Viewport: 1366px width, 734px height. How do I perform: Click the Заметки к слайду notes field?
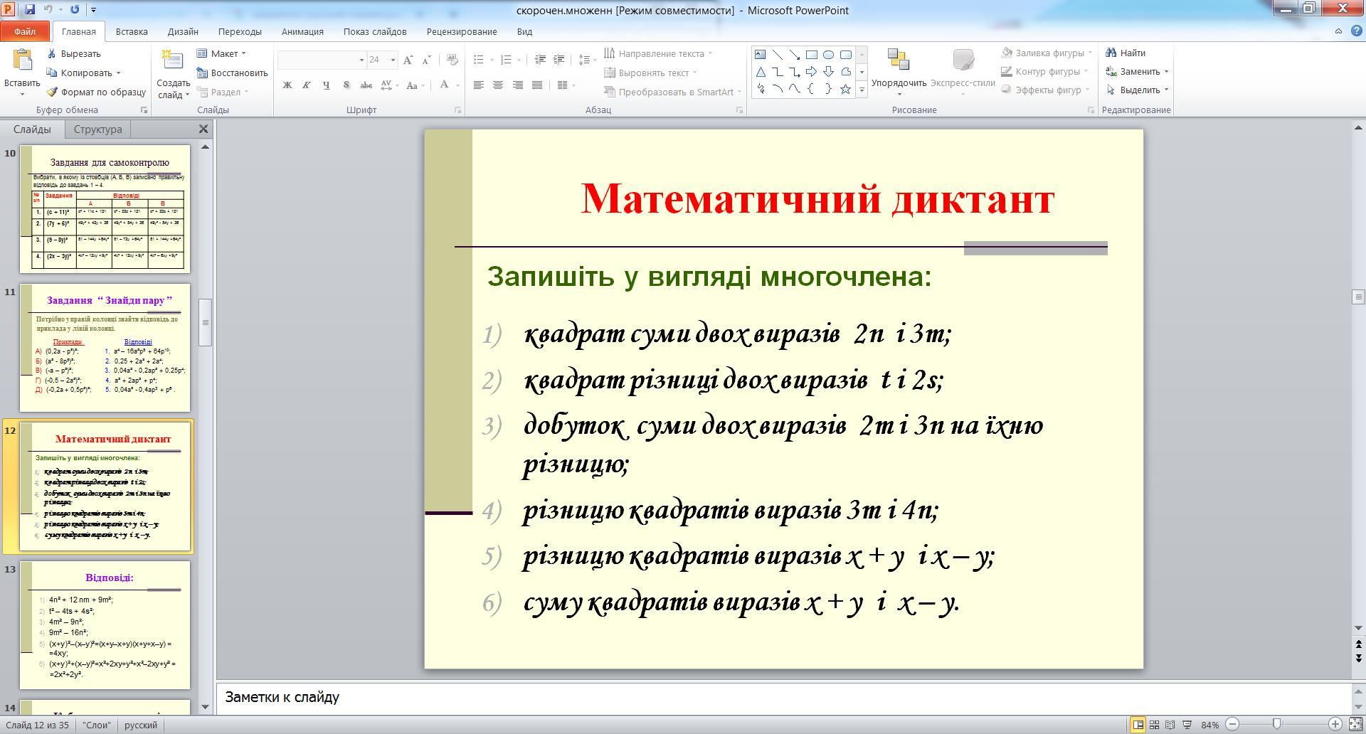(x=784, y=698)
